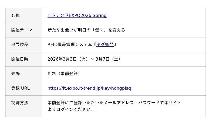
Task: Click the end date 3月7日（土）
Action: click(108, 59)
